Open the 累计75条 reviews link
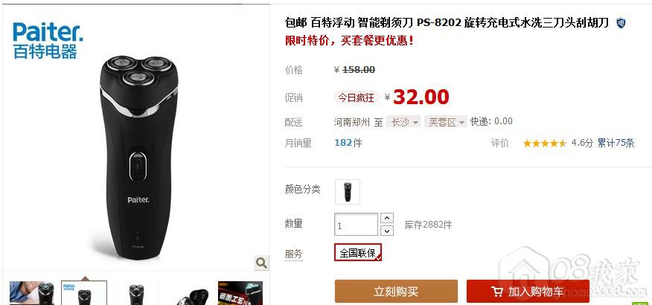This screenshot has width=652, height=305. (x=616, y=144)
